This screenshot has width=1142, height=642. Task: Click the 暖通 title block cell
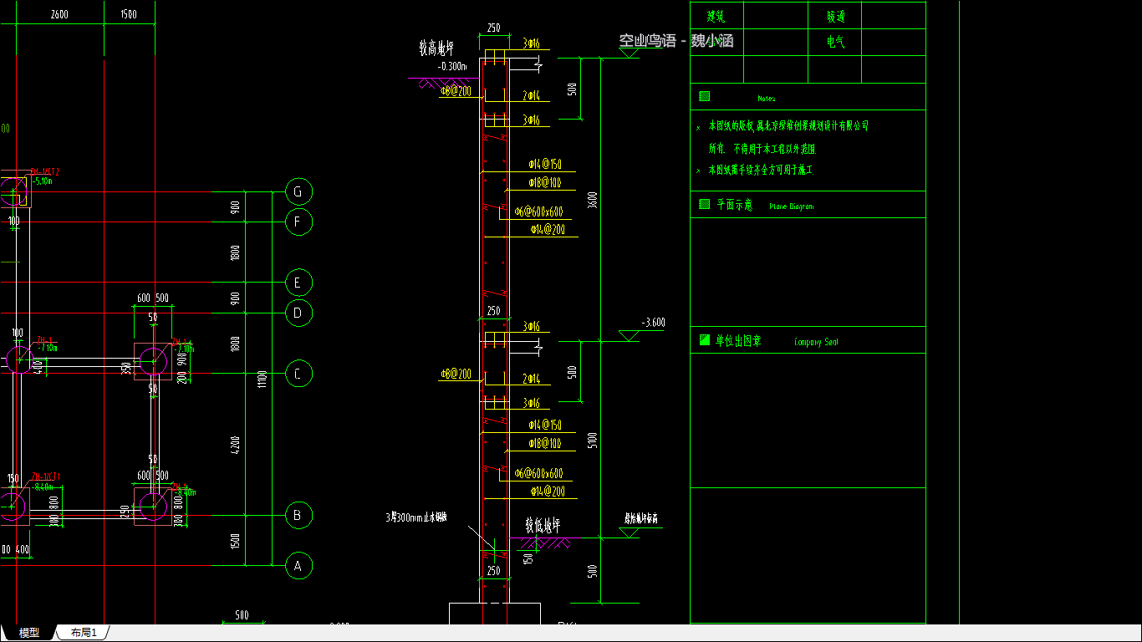coord(835,16)
